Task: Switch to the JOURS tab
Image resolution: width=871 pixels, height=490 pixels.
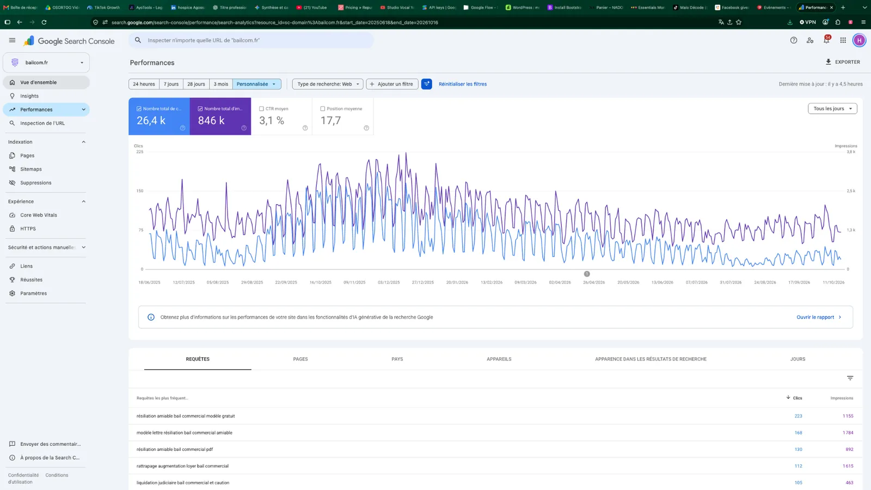Action: 798,359
